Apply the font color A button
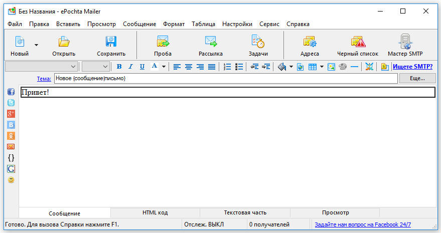 point(155,67)
